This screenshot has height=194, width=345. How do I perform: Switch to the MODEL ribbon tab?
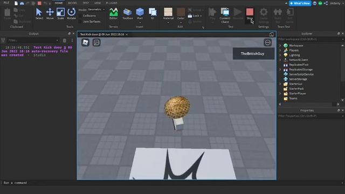[72, 3]
